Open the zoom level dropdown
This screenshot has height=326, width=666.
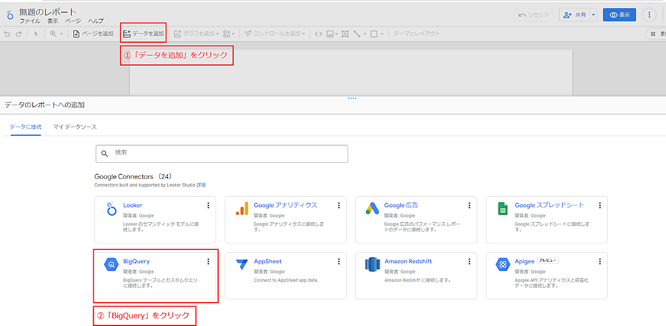coord(56,34)
